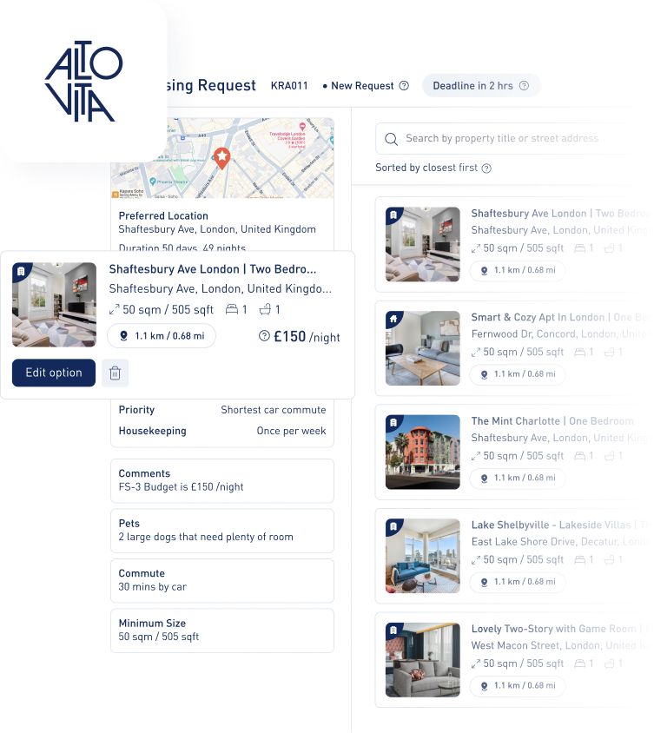Open The Mint Charlotte listing title

tap(552, 421)
